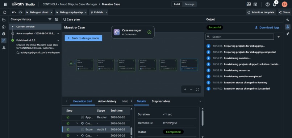Open the calendar icon in header
Screen dimensions: 292x138
pos(255,4)
